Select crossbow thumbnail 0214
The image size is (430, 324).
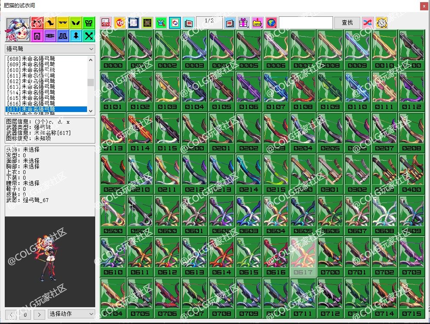tap(249, 174)
